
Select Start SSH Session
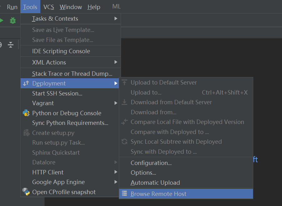tap(57, 93)
